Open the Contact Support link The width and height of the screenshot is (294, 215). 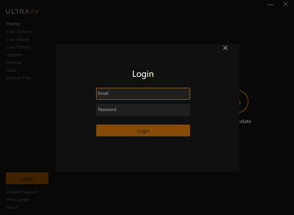click(x=22, y=192)
